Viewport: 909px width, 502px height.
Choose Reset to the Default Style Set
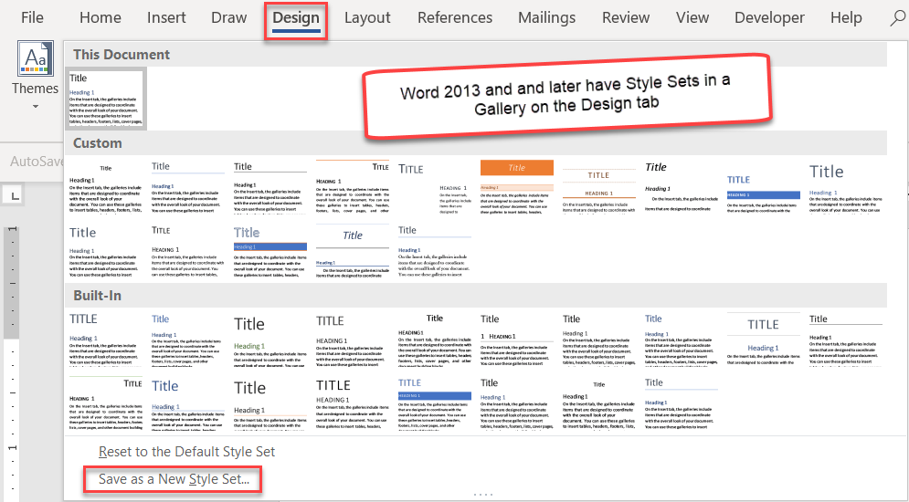coord(186,452)
